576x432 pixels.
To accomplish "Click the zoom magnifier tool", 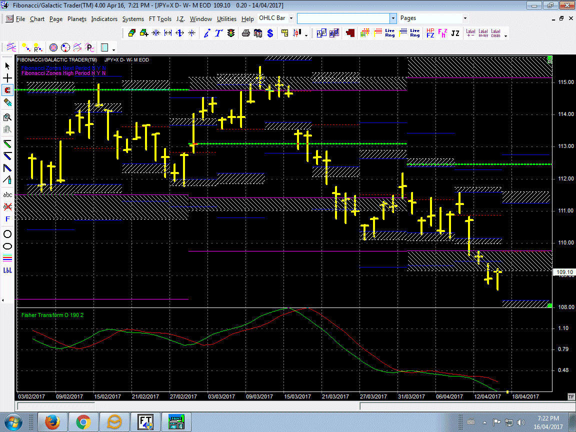I will (x=7, y=117).
